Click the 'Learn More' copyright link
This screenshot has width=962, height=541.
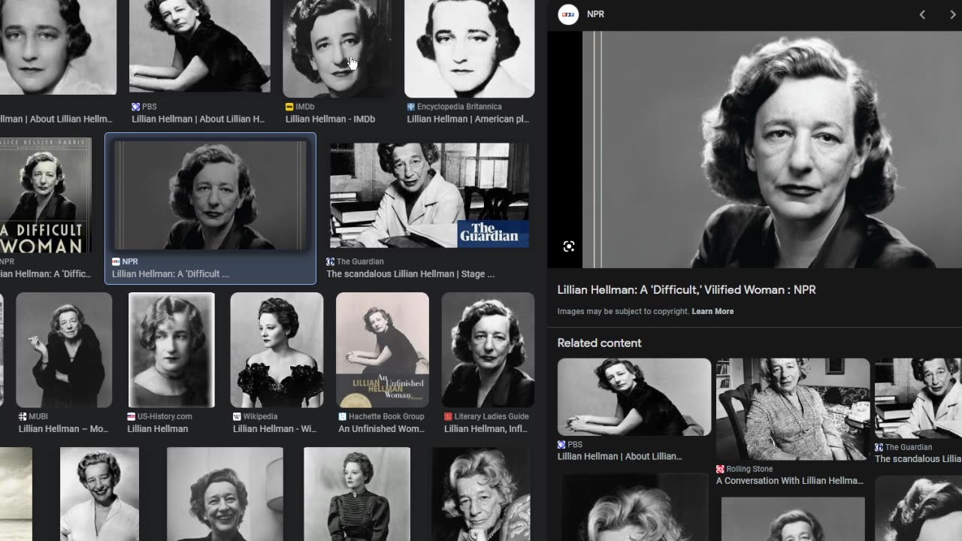click(712, 311)
